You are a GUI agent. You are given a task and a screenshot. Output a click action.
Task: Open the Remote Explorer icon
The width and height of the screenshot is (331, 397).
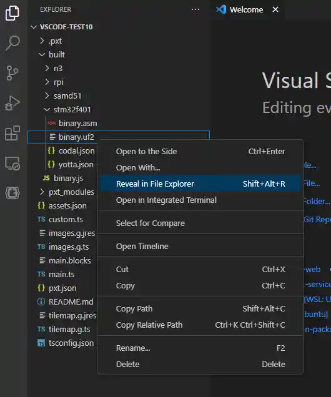pyautogui.click(x=12, y=163)
